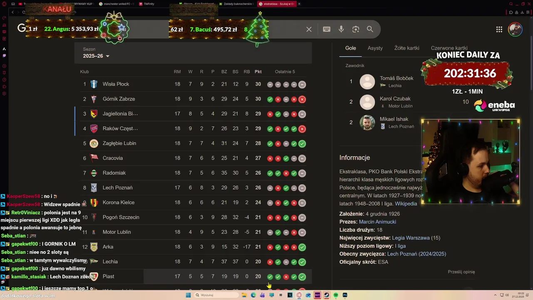Switch to Opera GX taskbar icon
533x300 pixels.
coord(299,295)
